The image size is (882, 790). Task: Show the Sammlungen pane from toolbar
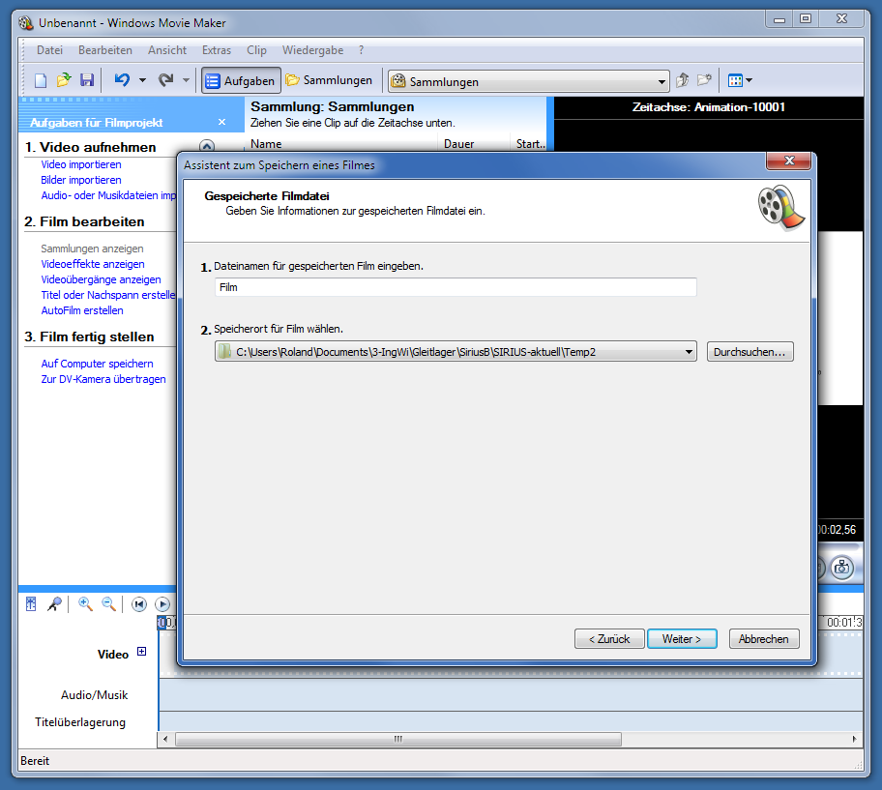click(329, 80)
